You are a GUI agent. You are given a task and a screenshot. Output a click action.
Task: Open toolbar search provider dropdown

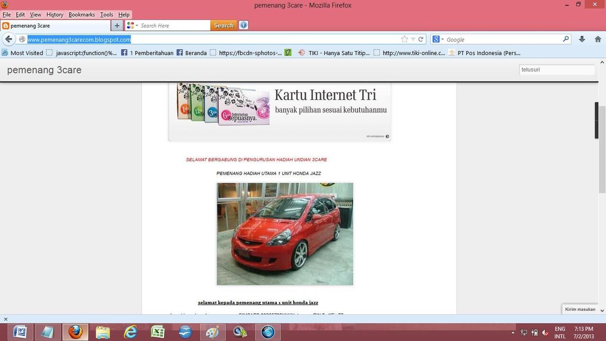coord(132,26)
